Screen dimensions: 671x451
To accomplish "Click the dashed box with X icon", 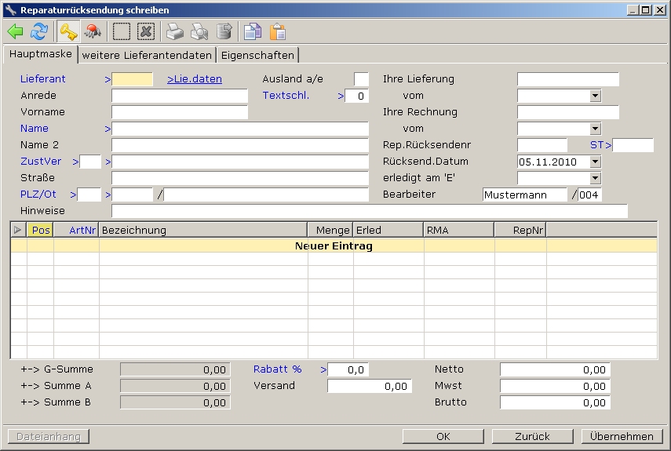I will point(146,31).
